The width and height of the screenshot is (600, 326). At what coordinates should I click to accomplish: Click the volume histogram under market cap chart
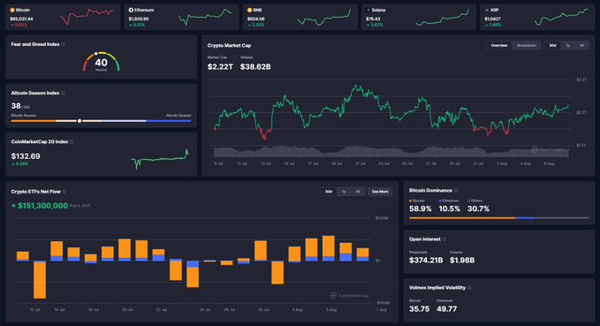(x=391, y=152)
